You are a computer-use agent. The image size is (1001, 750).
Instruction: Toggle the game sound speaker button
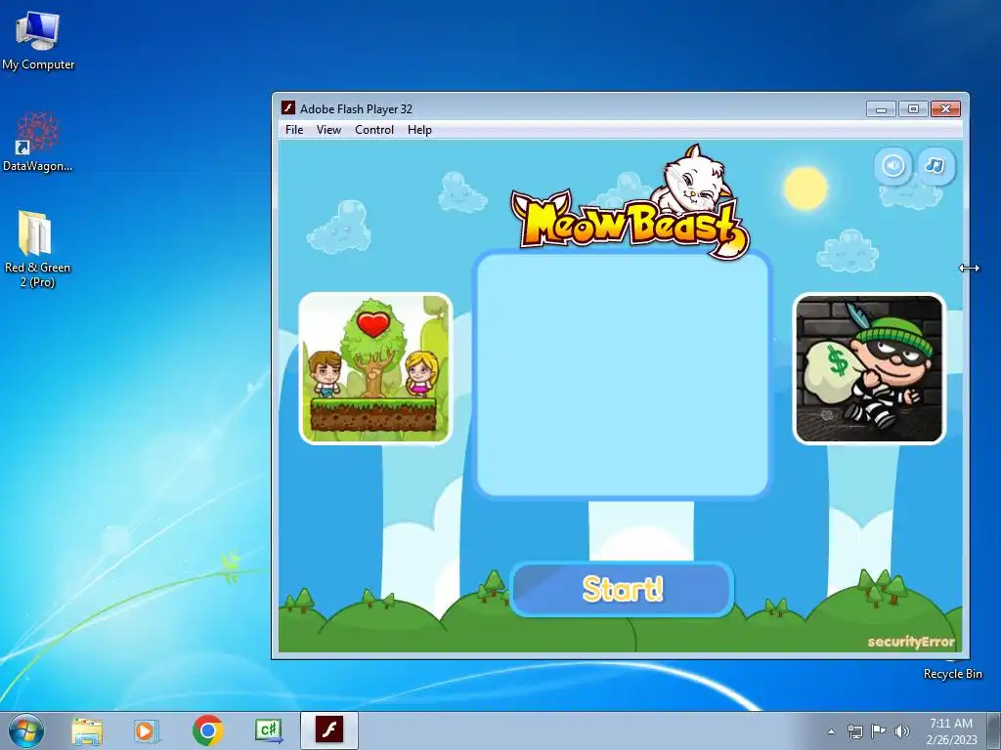[x=893, y=166]
